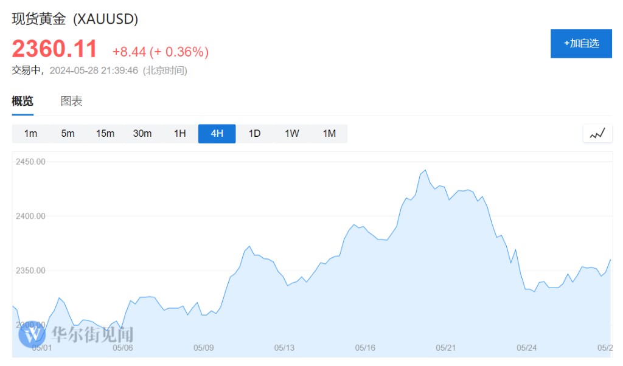
Task: Click the chart's highest peak before 05/21
Action: click(425, 170)
